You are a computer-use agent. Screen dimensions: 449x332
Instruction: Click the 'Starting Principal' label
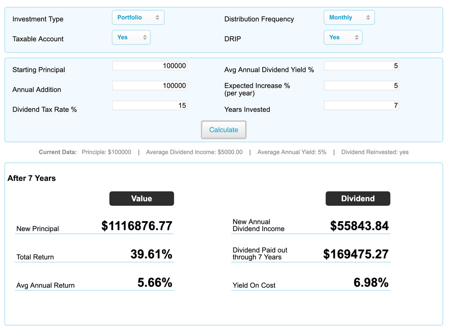39,70
